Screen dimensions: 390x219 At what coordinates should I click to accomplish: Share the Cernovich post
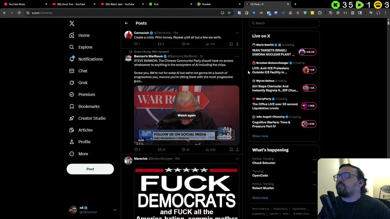[x=237, y=44]
